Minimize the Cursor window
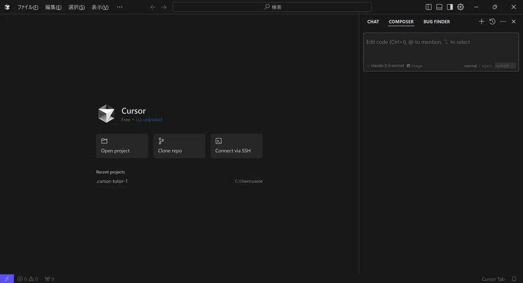Viewport: 523px width, 283px height. point(476,7)
